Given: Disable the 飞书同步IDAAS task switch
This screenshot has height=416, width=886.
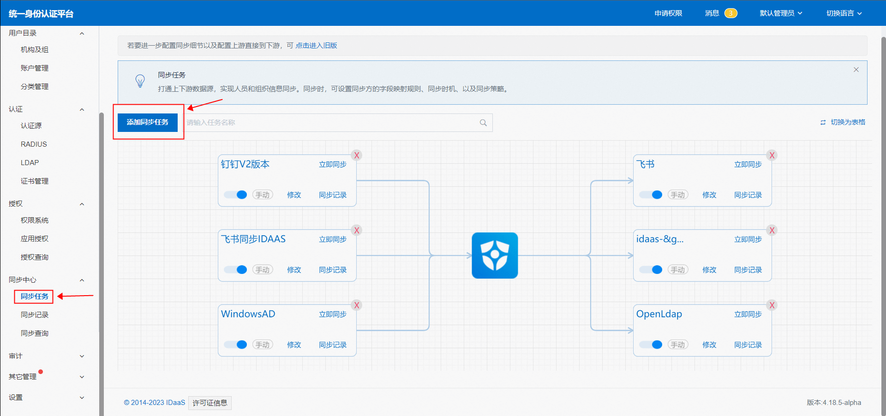Looking at the screenshot, I should pyautogui.click(x=236, y=270).
